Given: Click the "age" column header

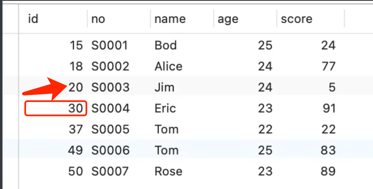Looking at the screenshot, I should 228,19.
